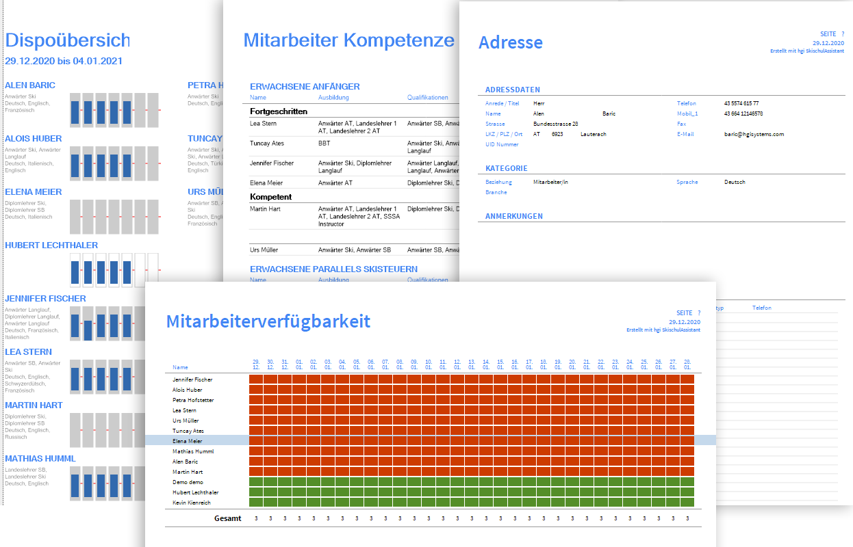This screenshot has width=853, height=547.
Task: Click the ADRESSDATEN section heading
Action: (x=512, y=90)
